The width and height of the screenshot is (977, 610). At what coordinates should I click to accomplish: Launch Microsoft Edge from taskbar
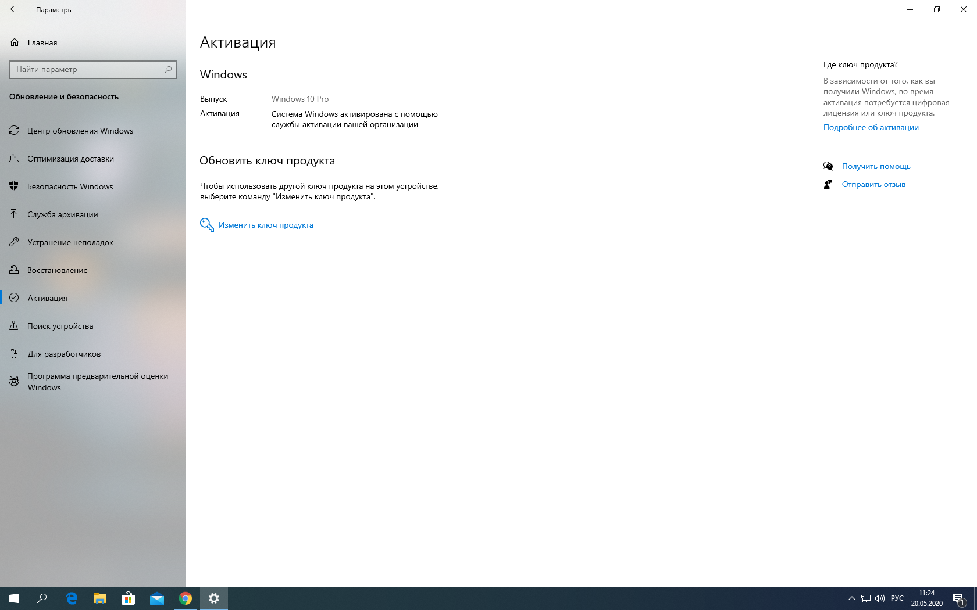point(72,598)
